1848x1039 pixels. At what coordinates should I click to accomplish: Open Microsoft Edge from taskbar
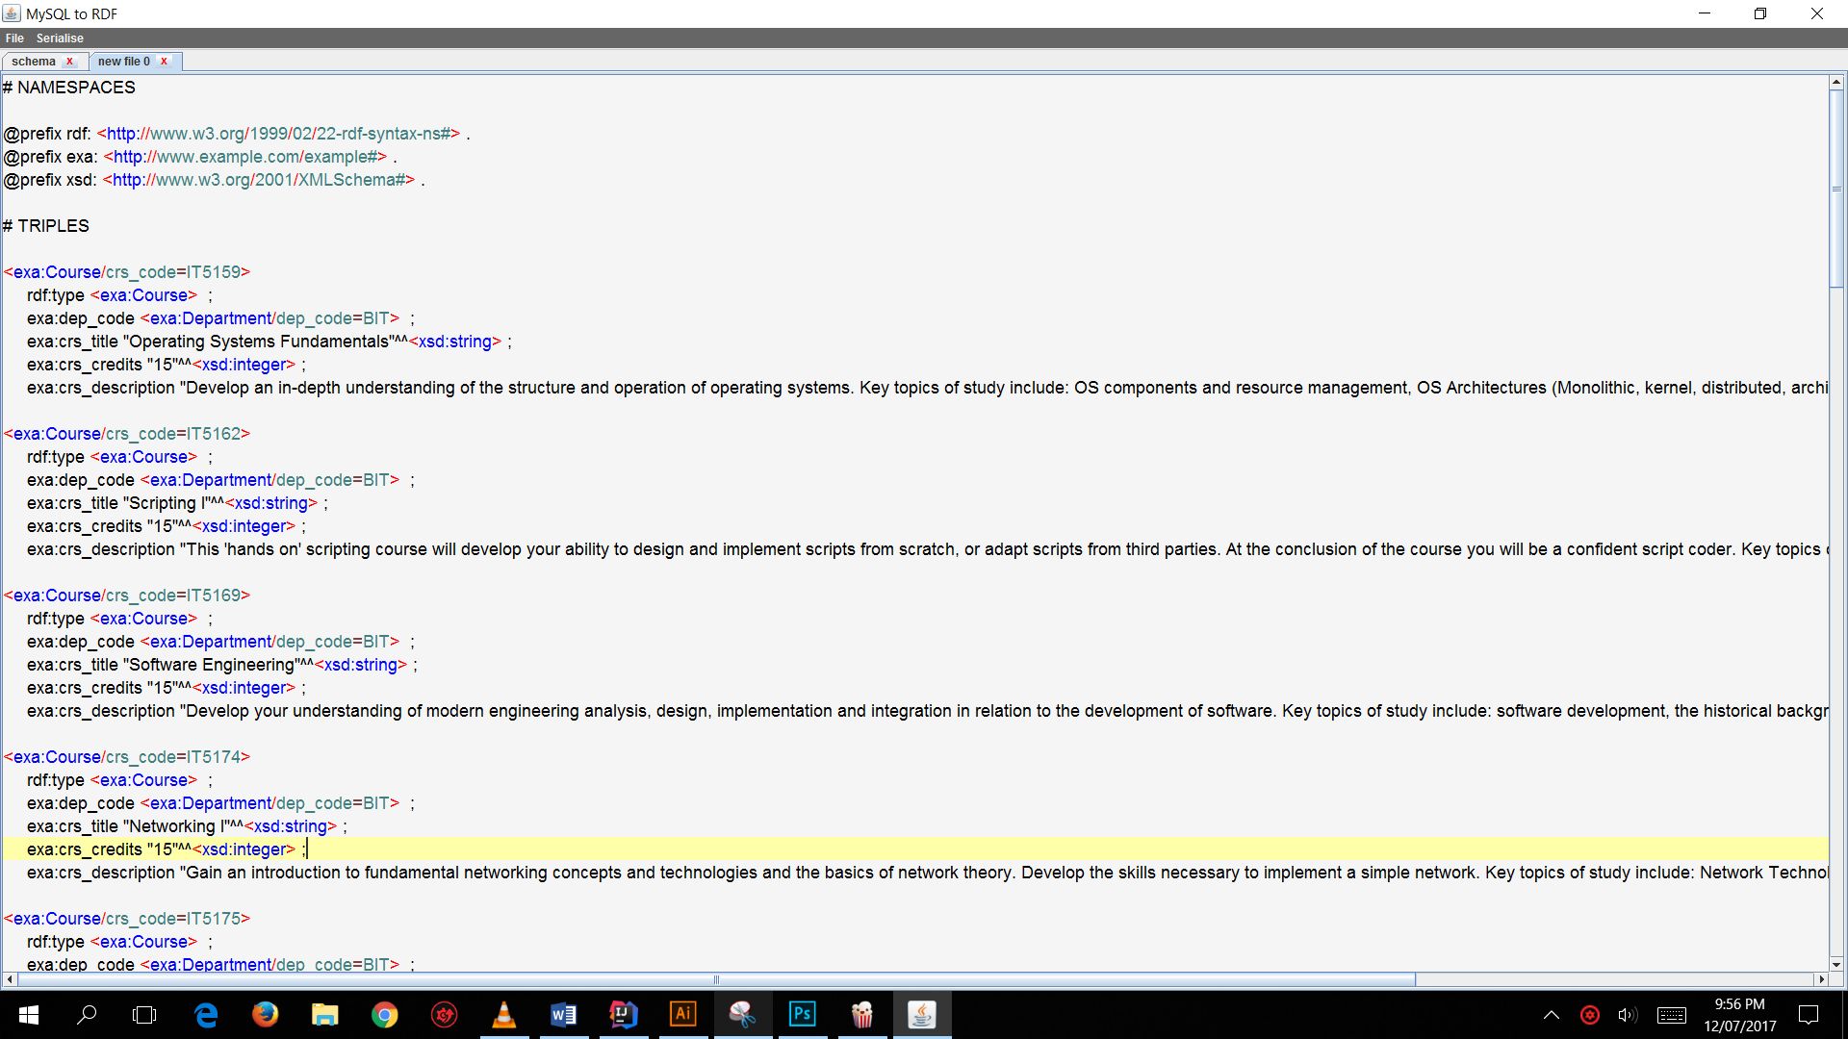click(206, 1015)
